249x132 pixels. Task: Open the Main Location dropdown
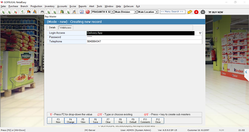tap(157, 12)
